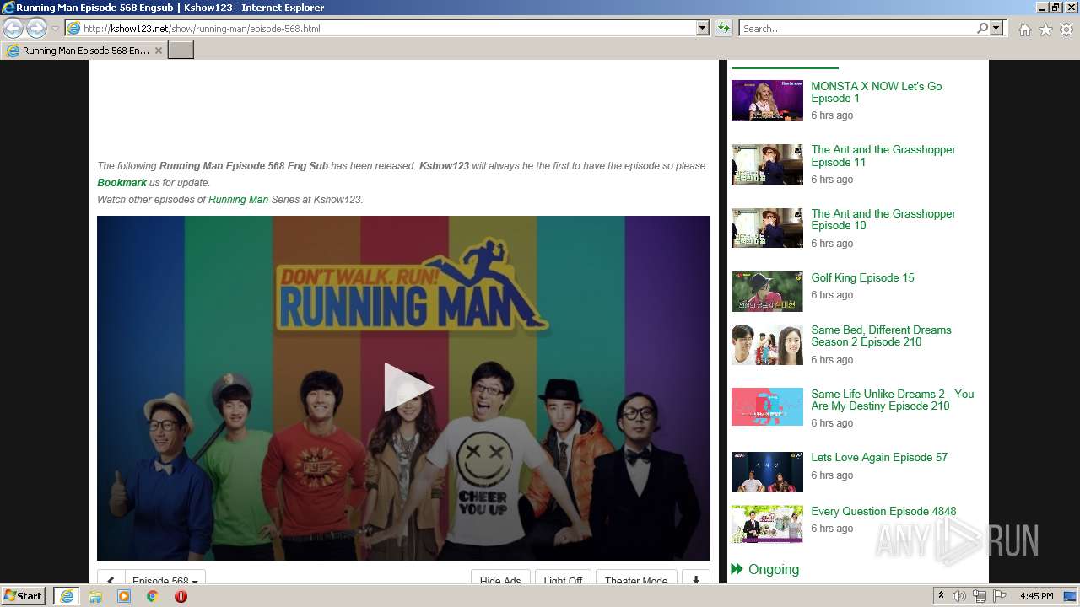This screenshot has height=607, width=1080.
Task: Open MONSTA X NOW Let's Go Episode 1
Action: click(x=876, y=92)
